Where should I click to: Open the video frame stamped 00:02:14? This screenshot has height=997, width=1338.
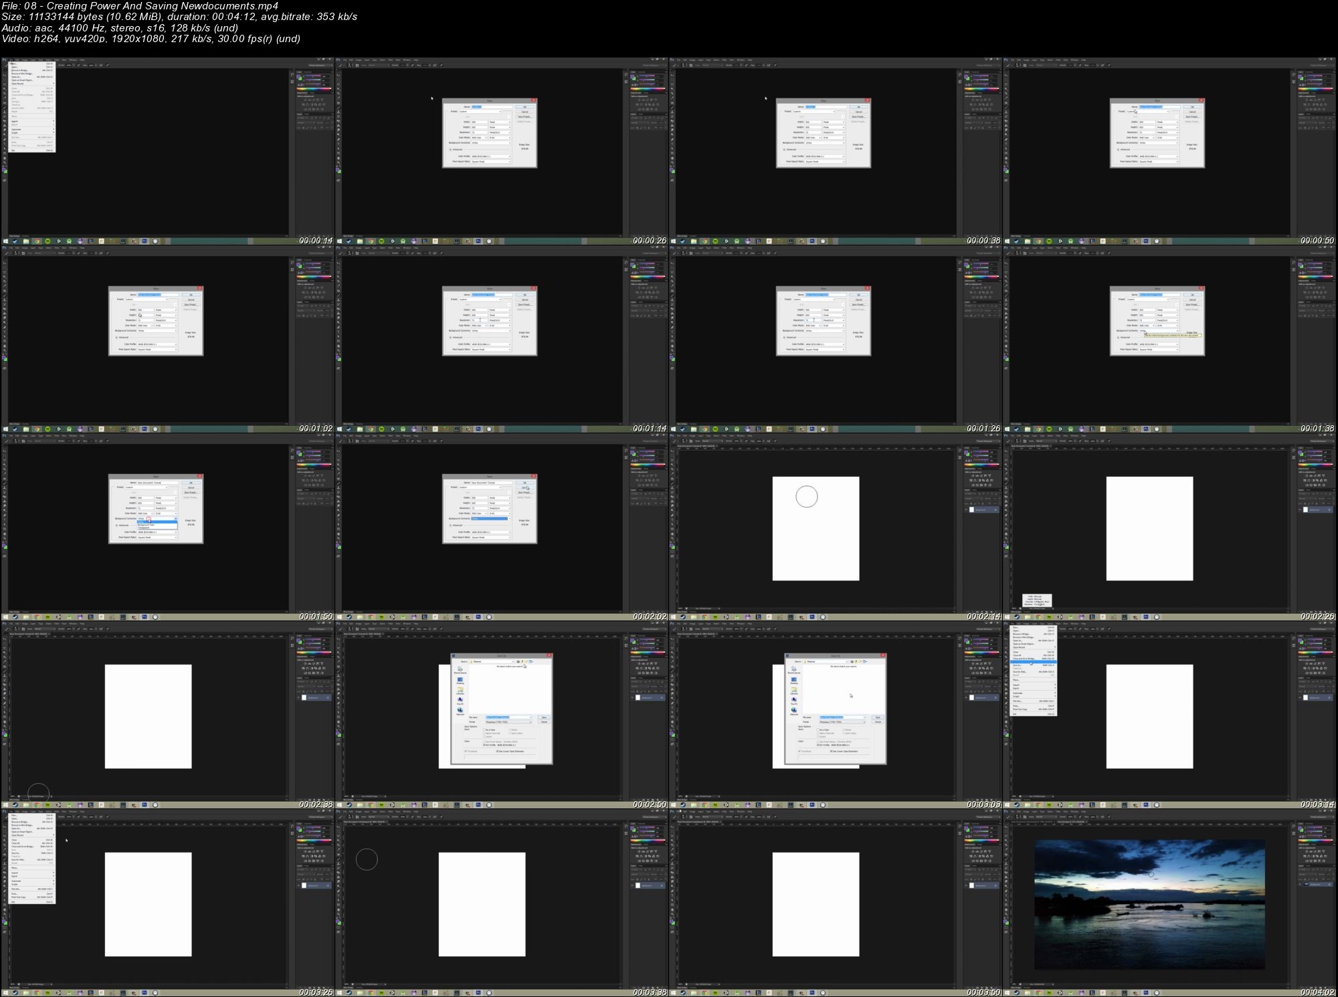coord(836,528)
